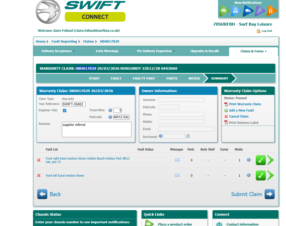This screenshot has height=226, width=286.
Task: Click the Reasons text area
Action: click(x=97, y=130)
